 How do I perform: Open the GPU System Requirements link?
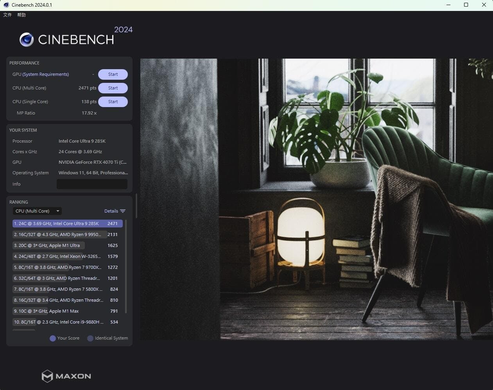(46, 74)
